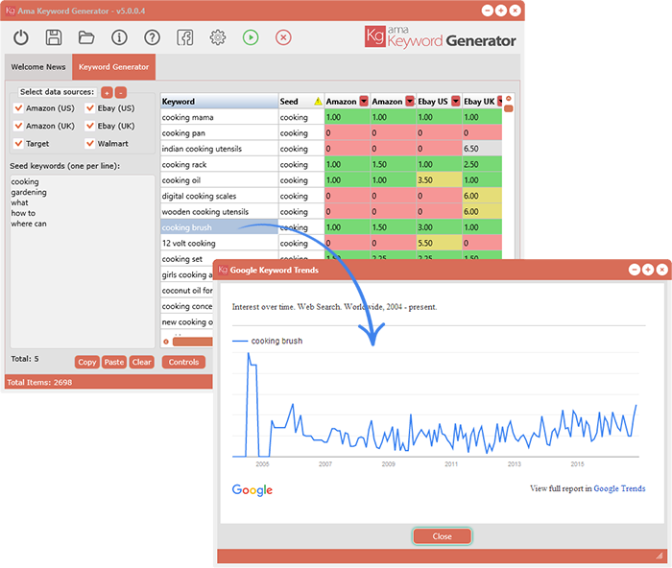Click the vertical scrollbar thumb of keyword table
The image size is (672, 568).
(x=509, y=108)
